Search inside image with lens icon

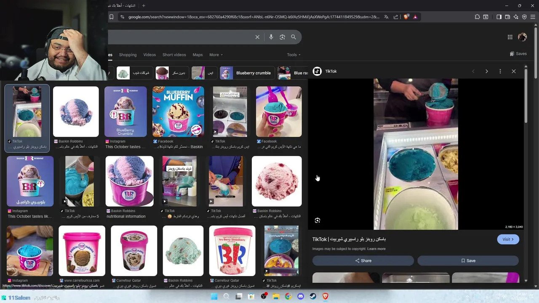tap(318, 221)
